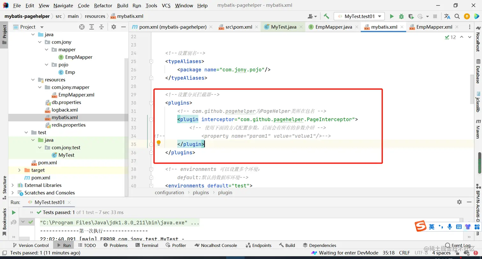The image size is (482, 259).
Task: Open the Bookmarks tool window
Action: pos(4,222)
